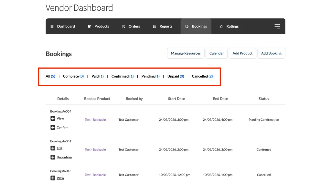Click Confirm link for Booking #6054
The image size is (331, 188).
click(x=62, y=127)
